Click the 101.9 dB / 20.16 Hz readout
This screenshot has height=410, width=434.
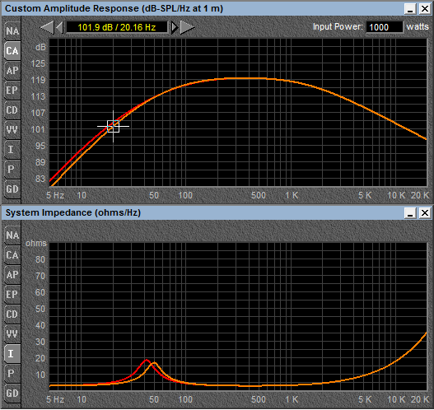(117, 27)
